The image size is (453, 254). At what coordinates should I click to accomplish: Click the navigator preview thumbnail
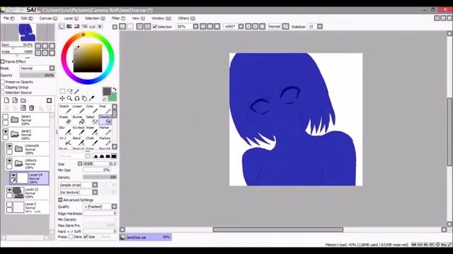click(28, 32)
